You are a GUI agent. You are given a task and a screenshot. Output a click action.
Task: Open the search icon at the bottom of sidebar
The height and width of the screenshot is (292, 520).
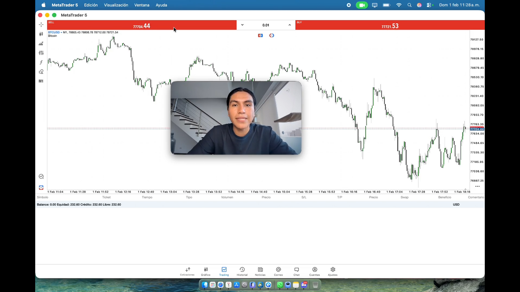point(41,176)
